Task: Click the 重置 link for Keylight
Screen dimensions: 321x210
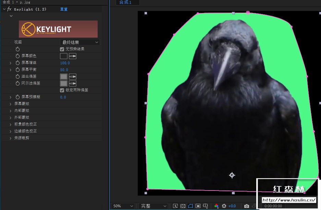Action: [64, 9]
